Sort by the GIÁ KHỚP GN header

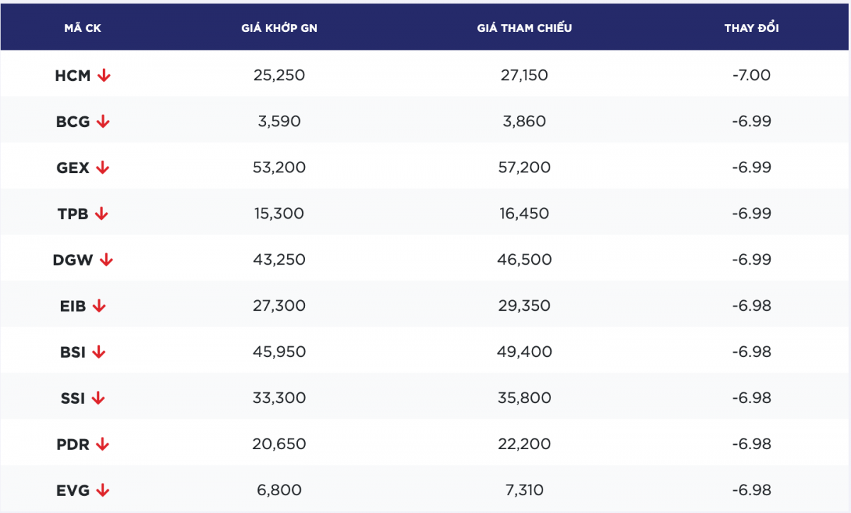279,28
